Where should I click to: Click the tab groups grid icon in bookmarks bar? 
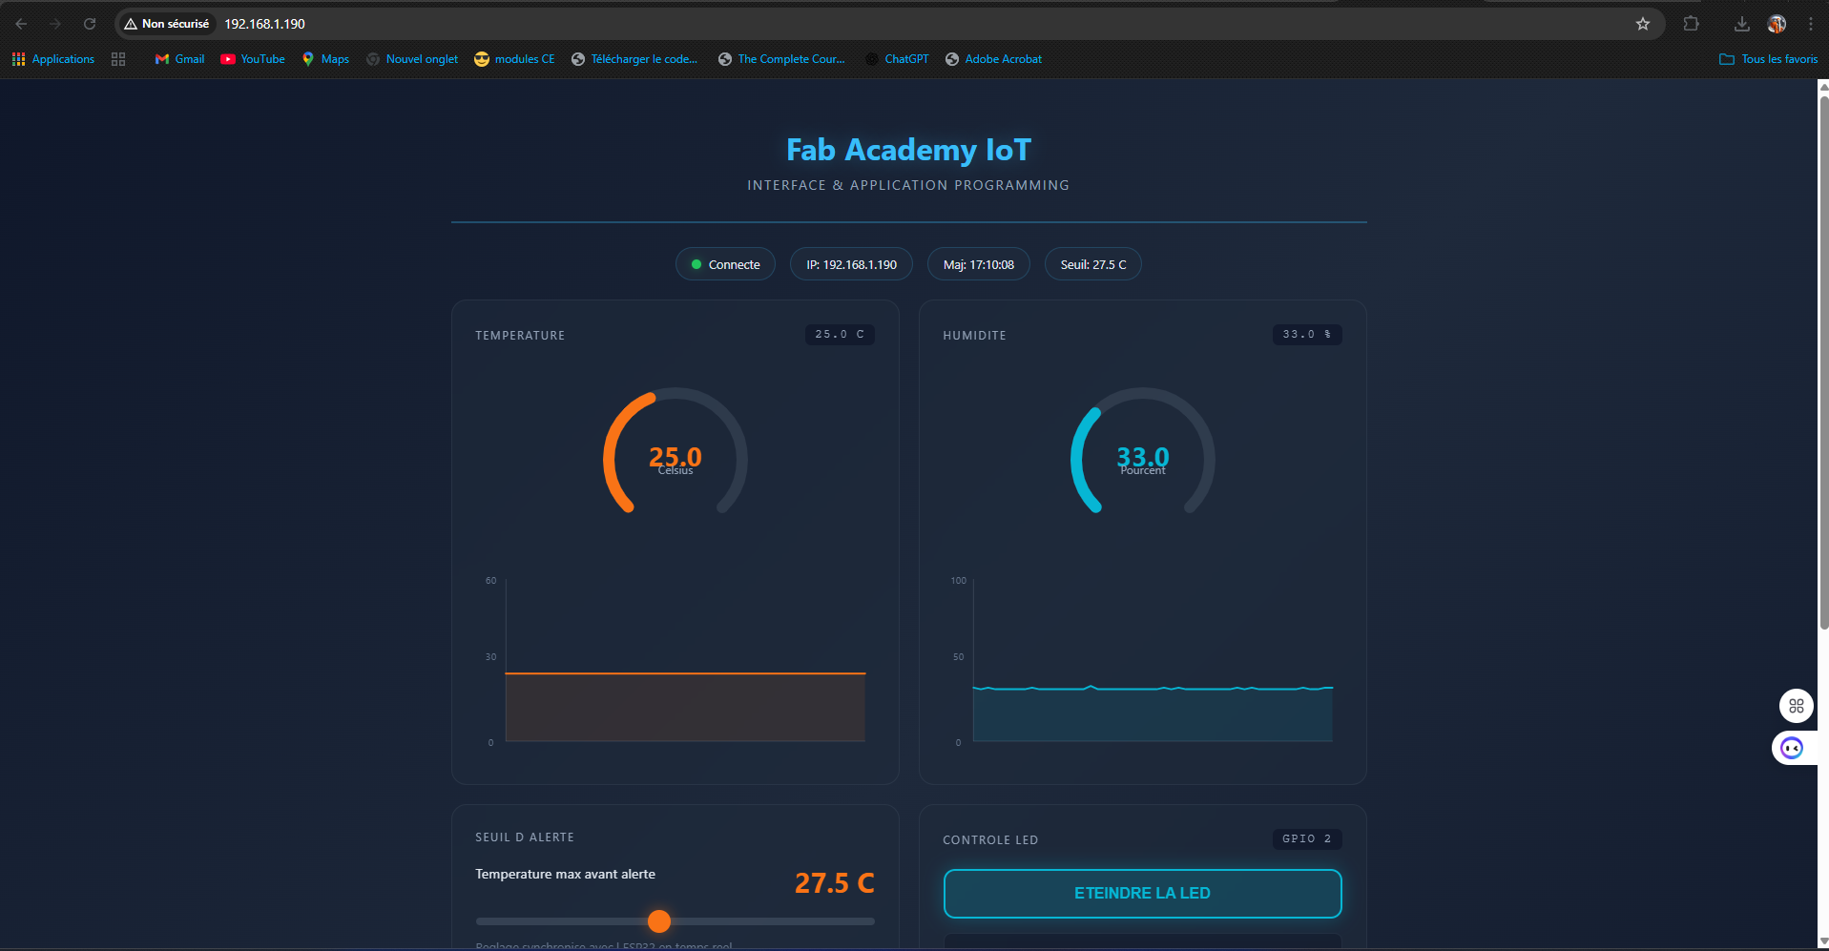click(118, 59)
